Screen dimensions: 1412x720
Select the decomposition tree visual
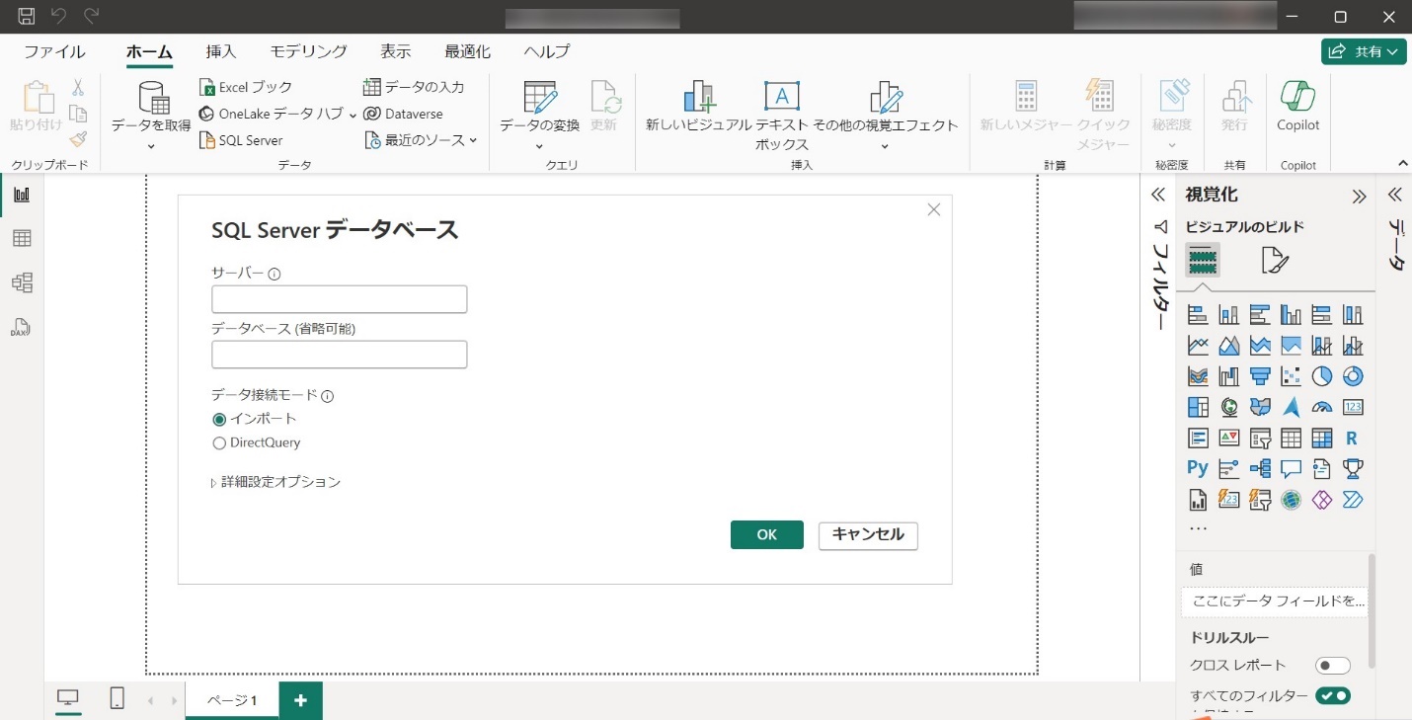[1260, 468]
